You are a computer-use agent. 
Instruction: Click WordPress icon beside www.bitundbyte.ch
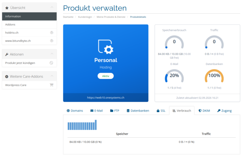[x=52, y=41]
